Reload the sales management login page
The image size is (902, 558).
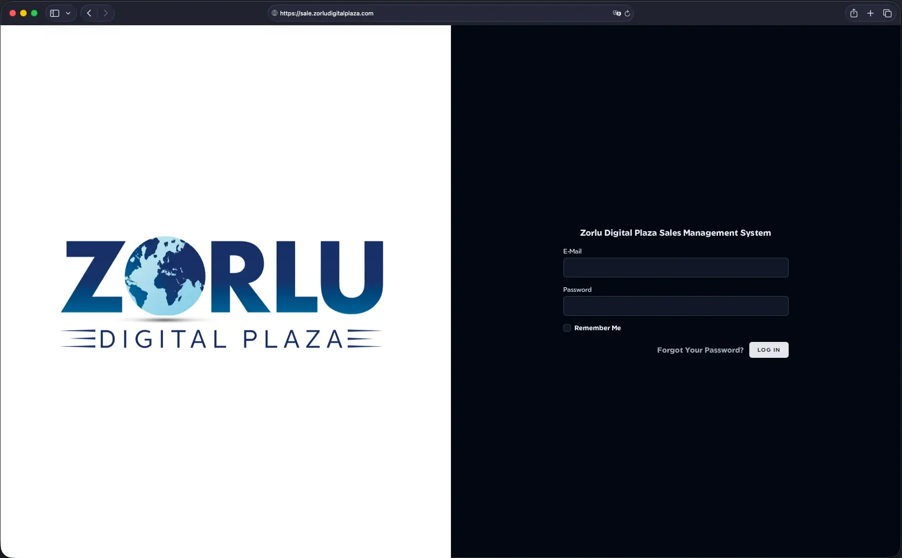point(628,13)
